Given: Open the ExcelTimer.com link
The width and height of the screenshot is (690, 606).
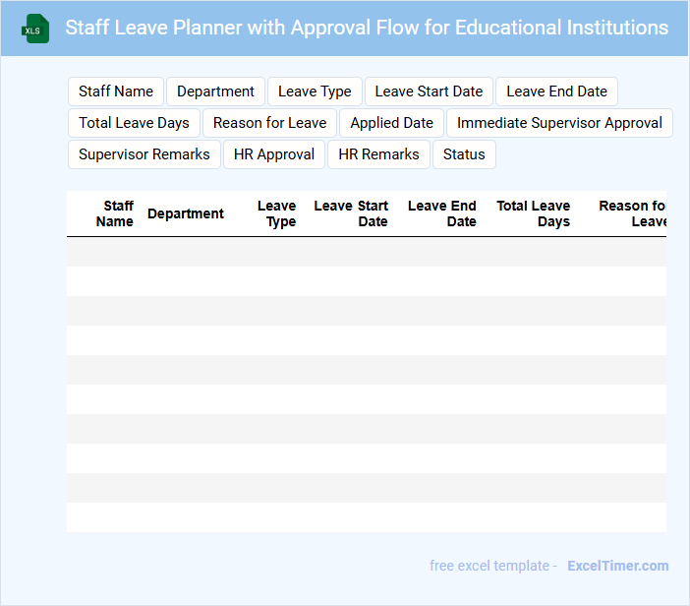Looking at the screenshot, I should (x=617, y=566).
